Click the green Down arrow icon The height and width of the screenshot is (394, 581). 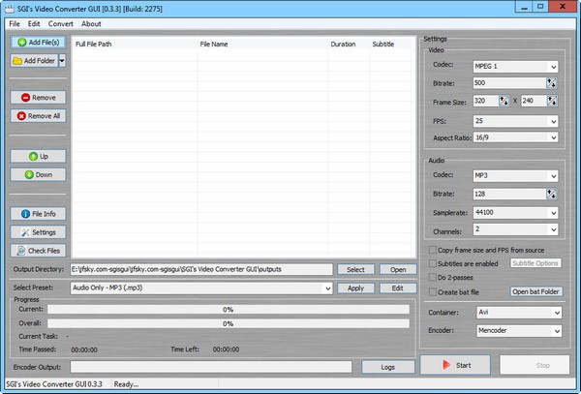coord(29,175)
